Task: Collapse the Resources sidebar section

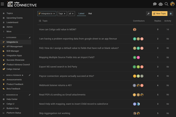Action: (x=4, y=95)
